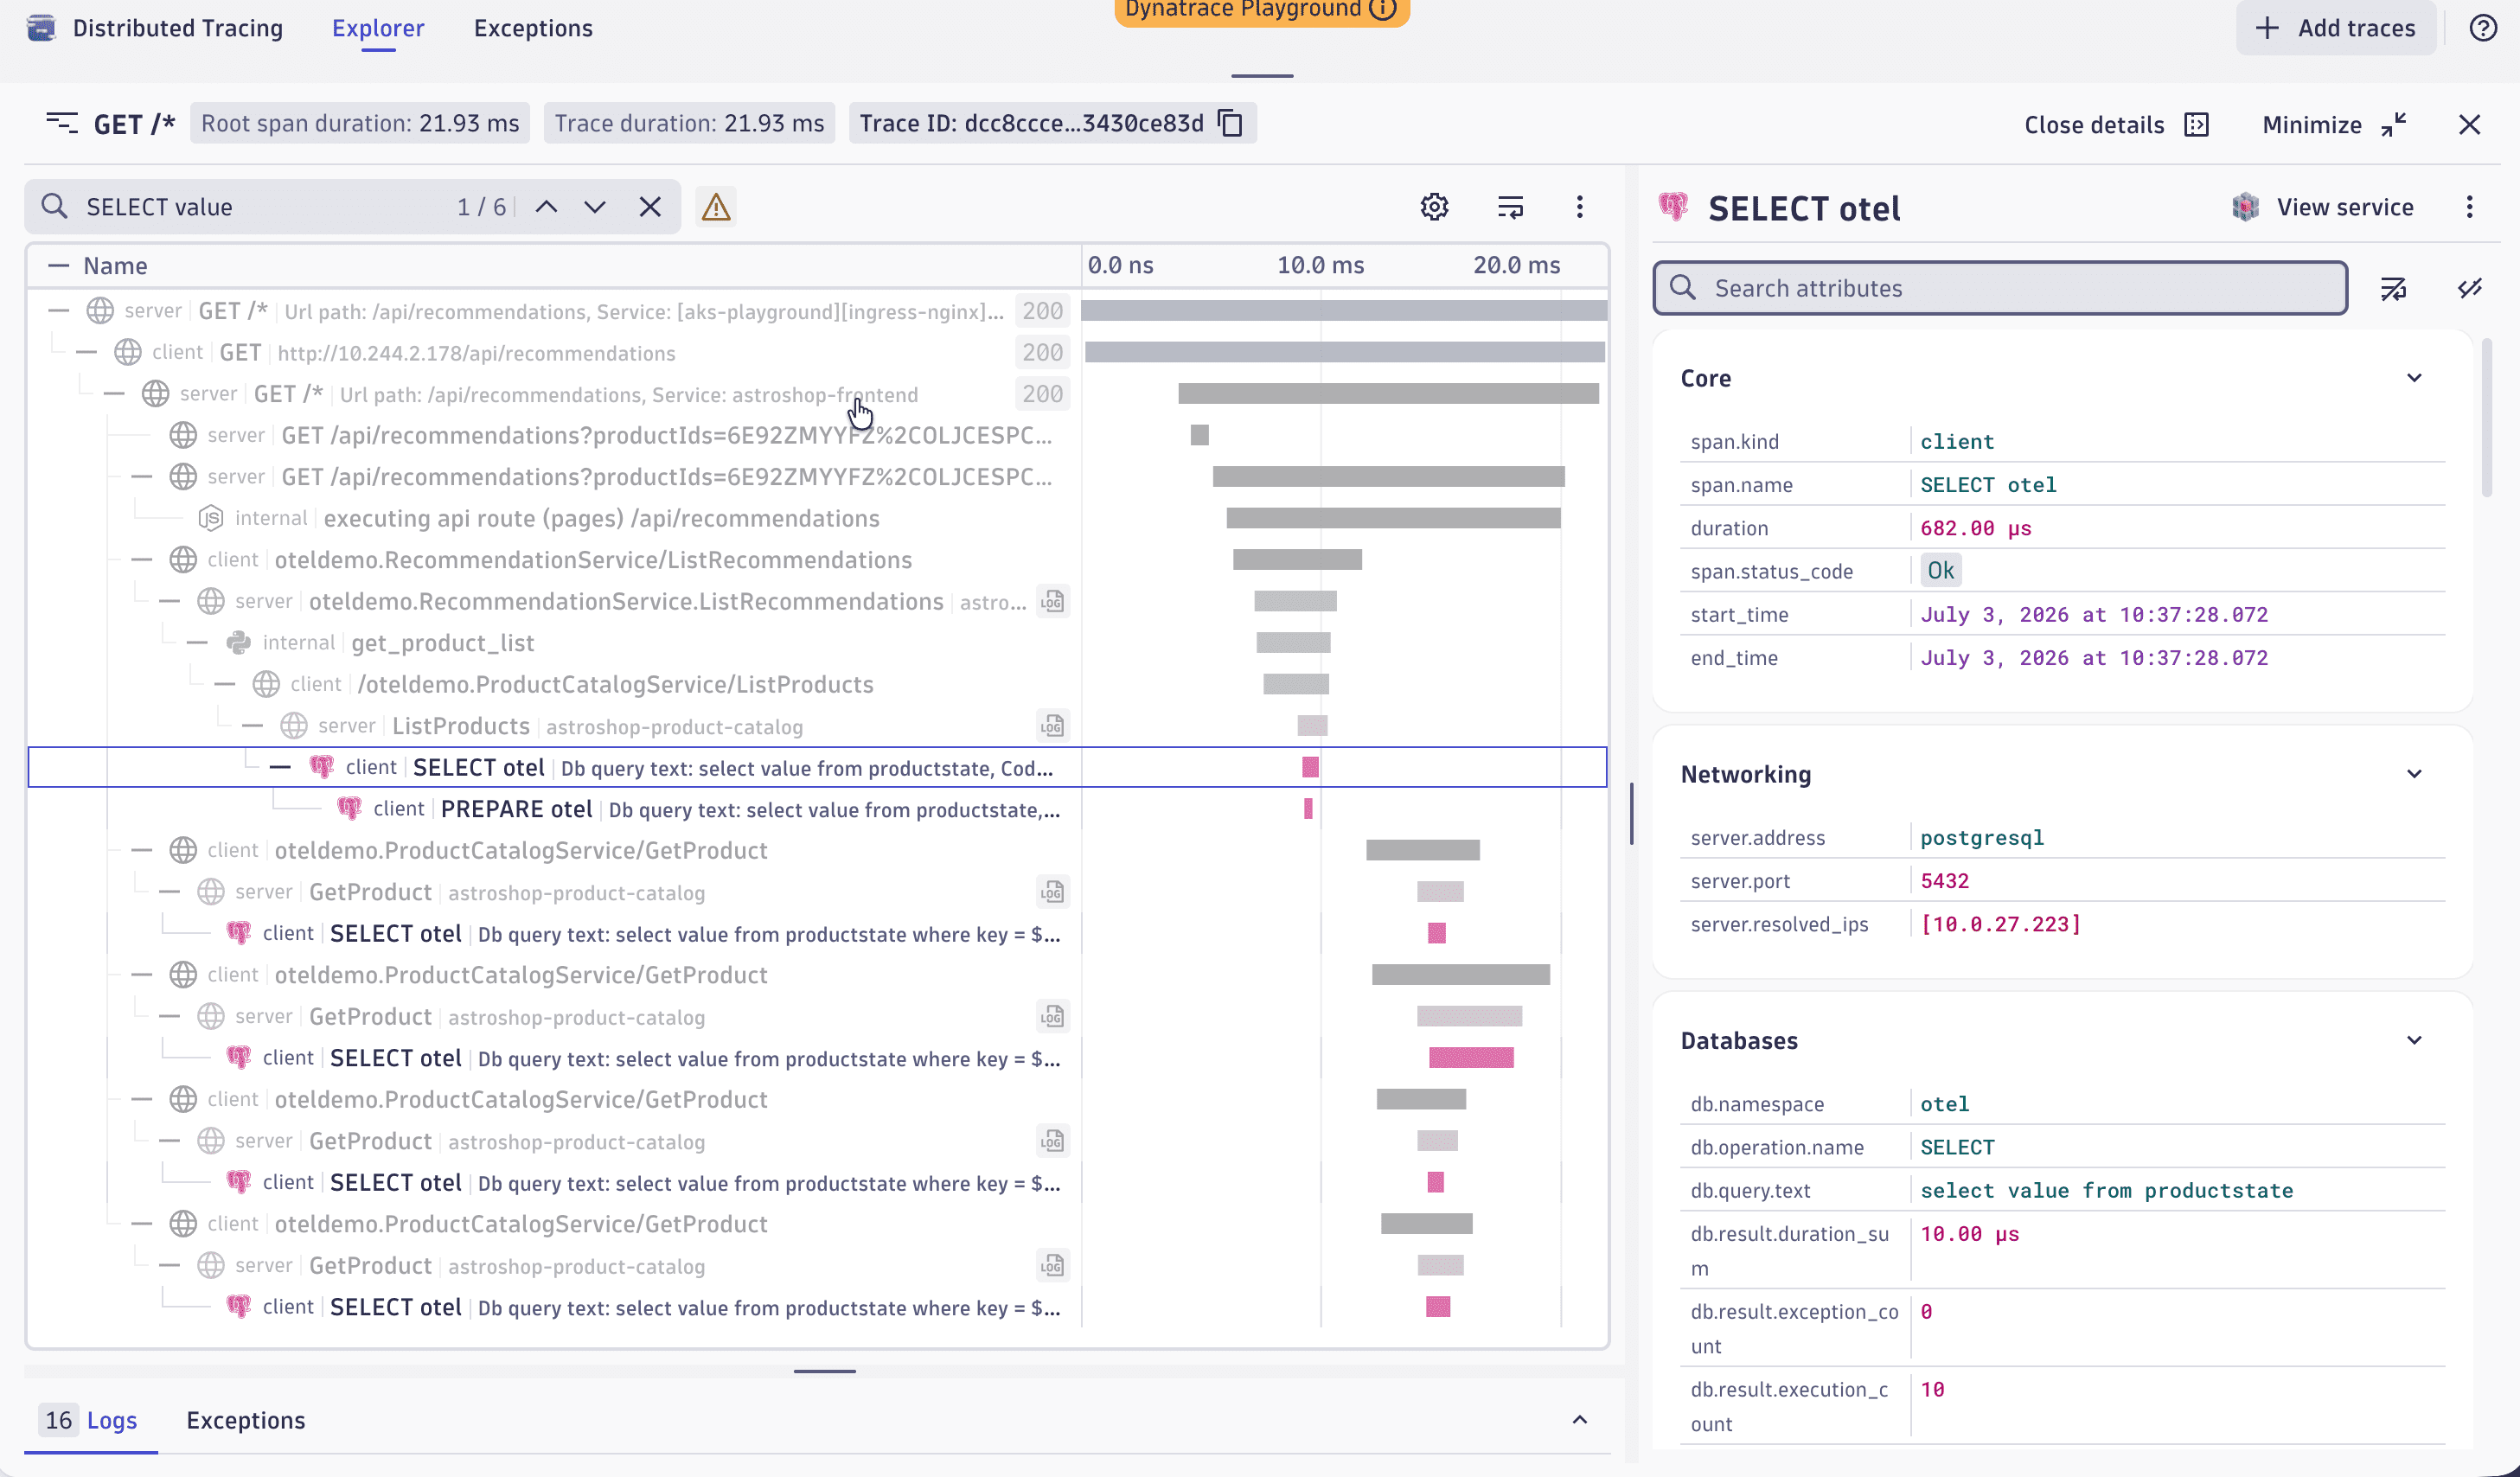Viewport: 2520px width, 1477px height.
Task: Collapse the ListProducts server span
Action: [252, 726]
